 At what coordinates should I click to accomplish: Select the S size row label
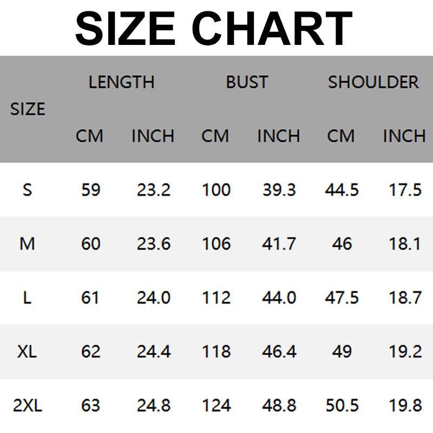28,190
